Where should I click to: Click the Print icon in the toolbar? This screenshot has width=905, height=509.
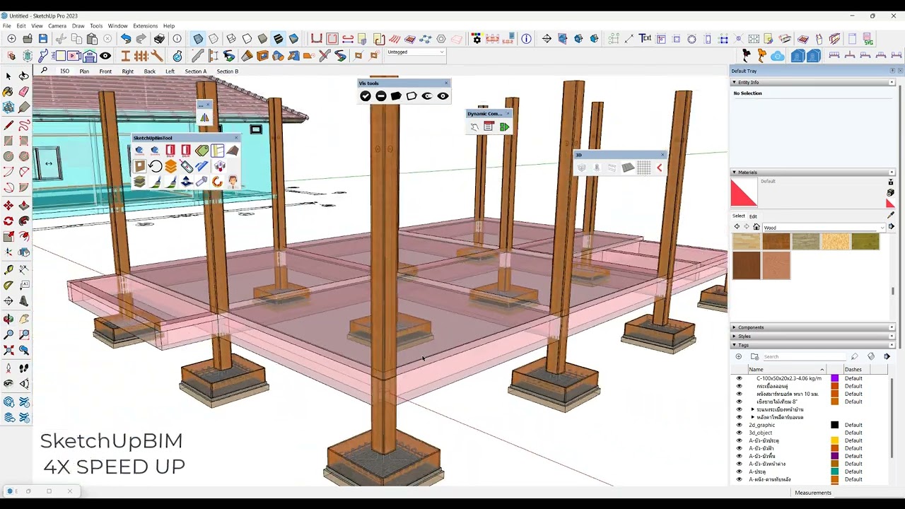coord(160,39)
